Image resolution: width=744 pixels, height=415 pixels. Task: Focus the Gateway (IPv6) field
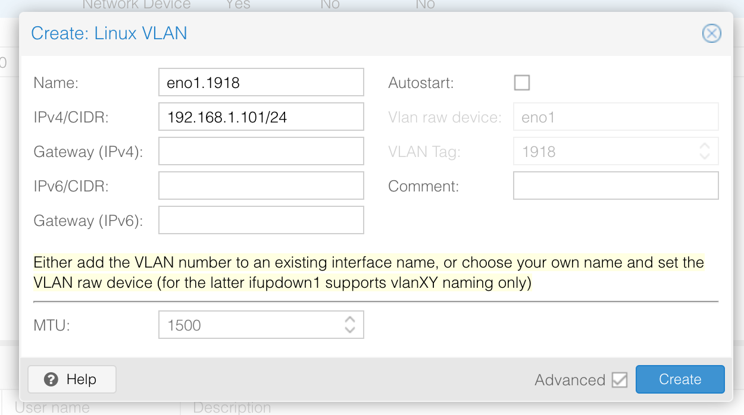click(x=261, y=220)
